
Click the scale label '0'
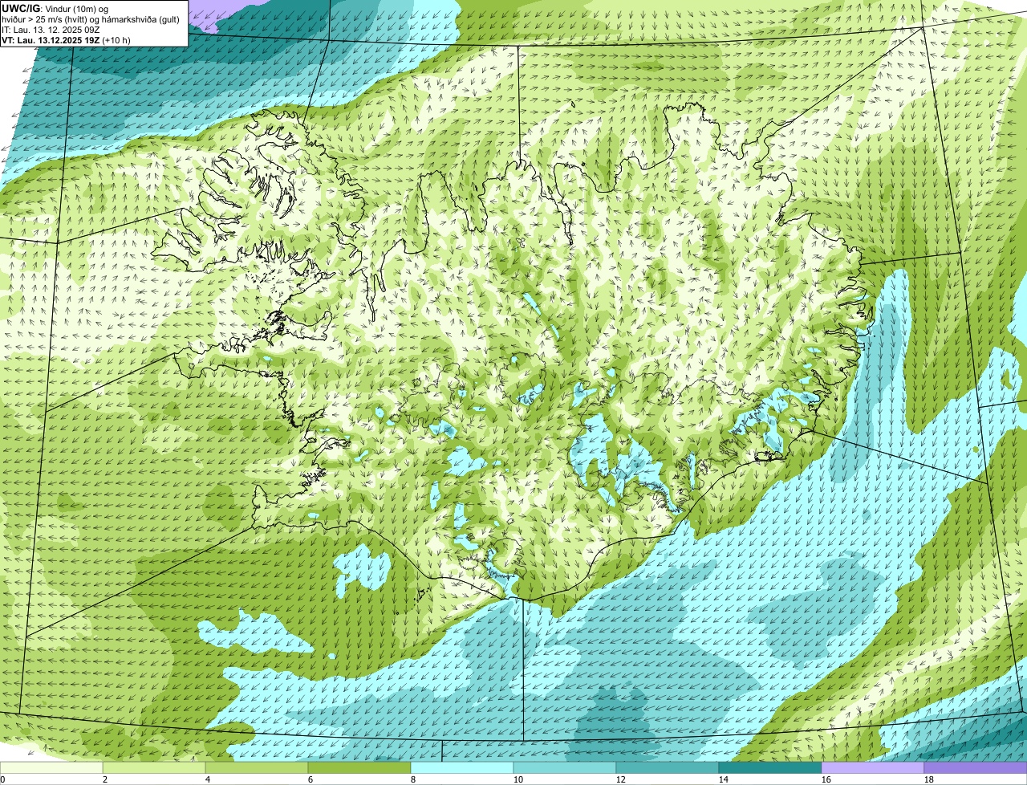2,779
